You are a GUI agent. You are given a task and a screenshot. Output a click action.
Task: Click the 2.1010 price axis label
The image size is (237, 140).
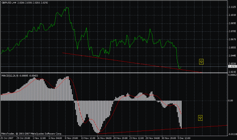(x=232, y=15)
